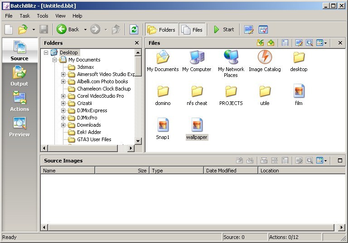Switch to the Actions sidebar section
The height and width of the screenshot is (243, 348).
19,101
